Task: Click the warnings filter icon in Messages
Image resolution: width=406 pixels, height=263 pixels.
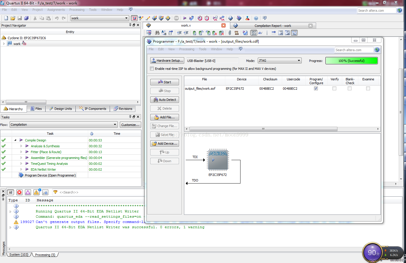Action: pyautogui.click(x=36, y=192)
